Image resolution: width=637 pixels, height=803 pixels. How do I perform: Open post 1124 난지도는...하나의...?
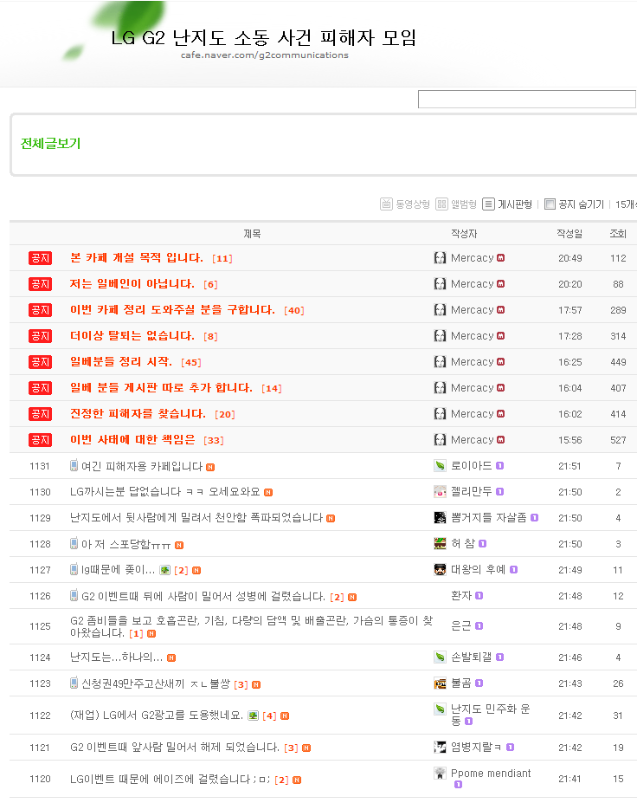click(116, 657)
